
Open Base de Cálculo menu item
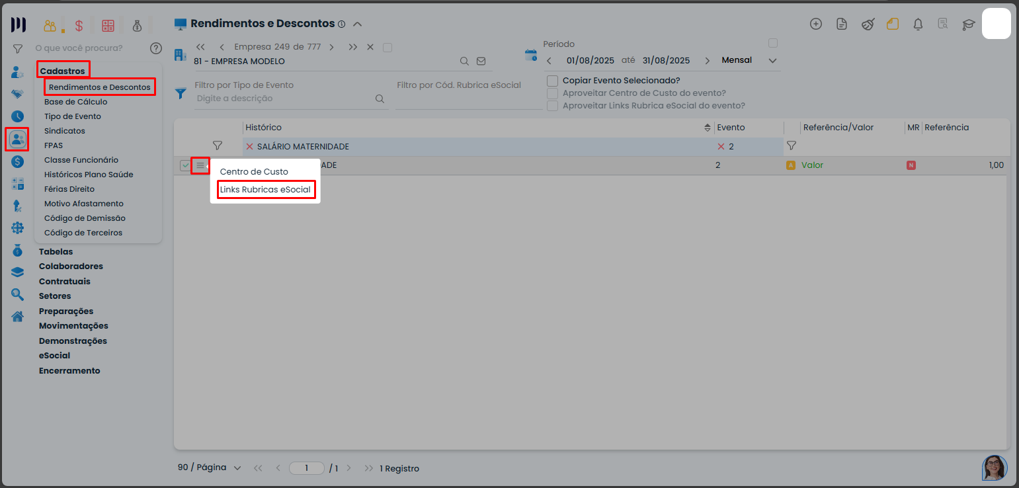[x=75, y=102]
